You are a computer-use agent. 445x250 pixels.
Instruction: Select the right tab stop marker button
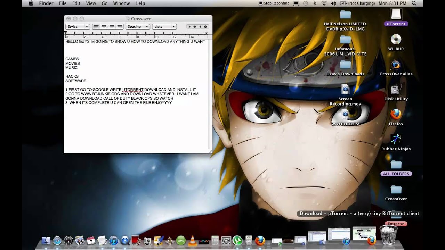(200, 27)
